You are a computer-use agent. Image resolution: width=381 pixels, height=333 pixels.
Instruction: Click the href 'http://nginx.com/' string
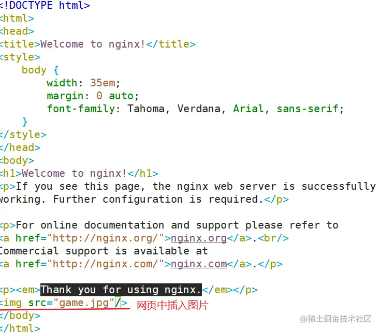coord(106,264)
